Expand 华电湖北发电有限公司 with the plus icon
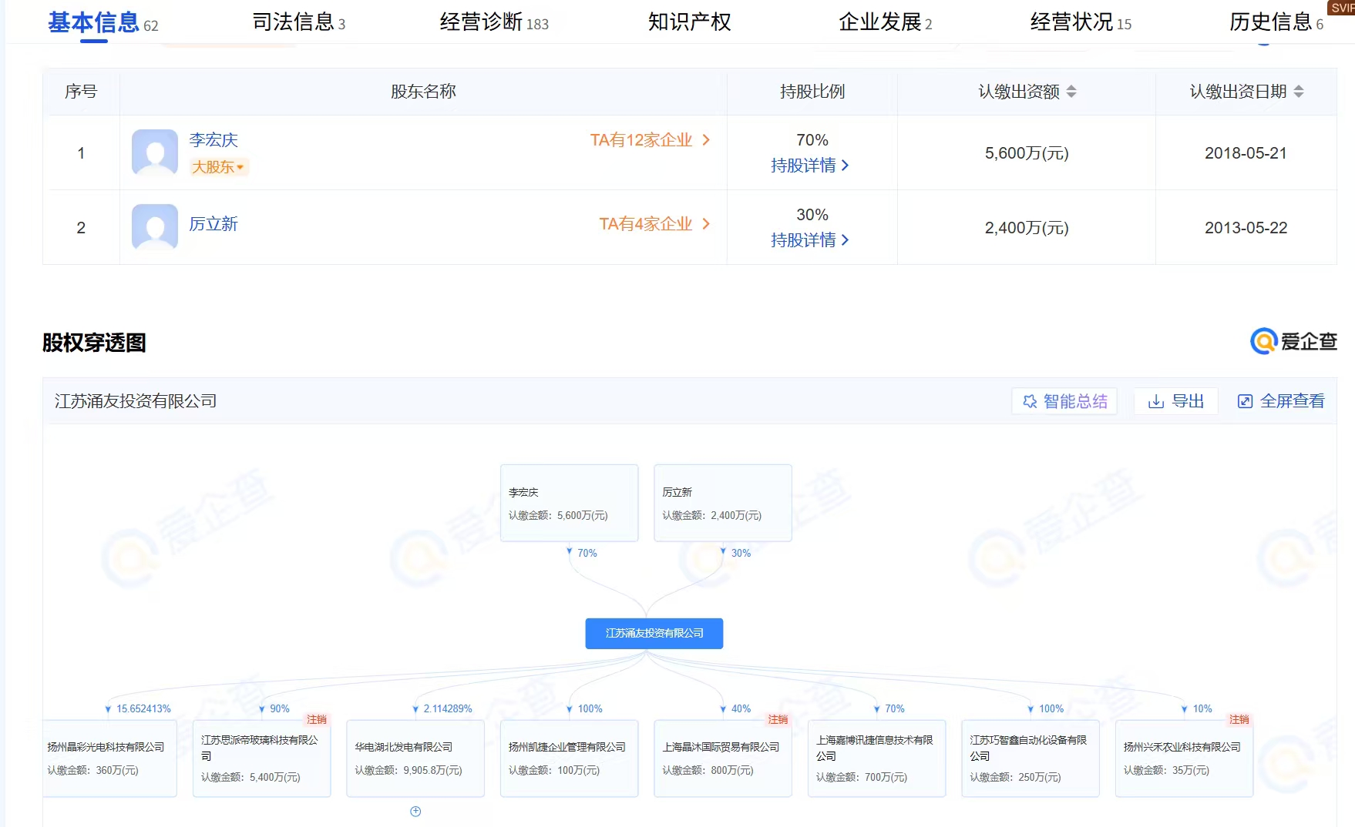Screen dimensions: 1355x827 [x=415, y=812]
